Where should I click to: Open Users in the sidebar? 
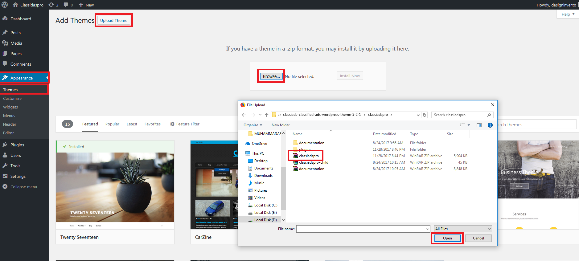click(16, 155)
